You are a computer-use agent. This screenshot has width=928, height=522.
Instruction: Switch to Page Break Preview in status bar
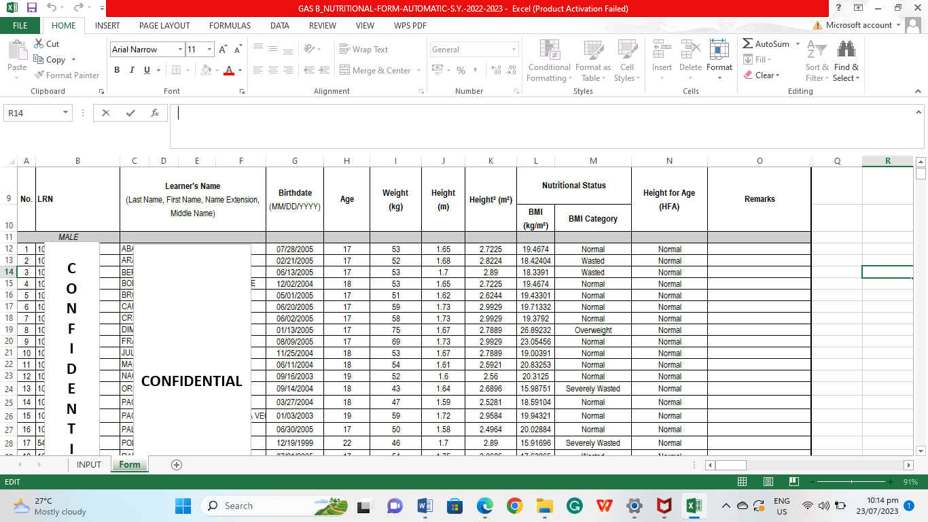click(x=793, y=482)
